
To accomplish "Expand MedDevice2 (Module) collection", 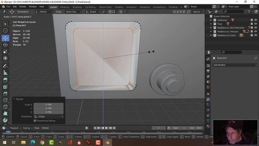I will click(x=211, y=32).
